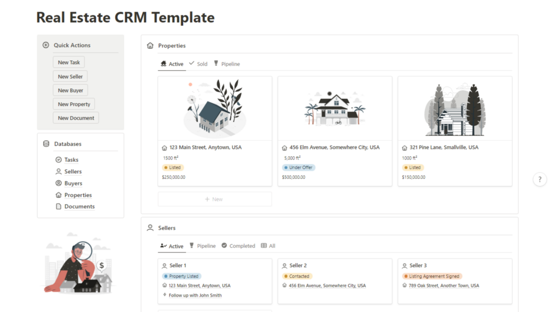The height and width of the screenshot is (312, 556).
Task: Click the Buyers person icon in Databases
Action: (59, 183)
